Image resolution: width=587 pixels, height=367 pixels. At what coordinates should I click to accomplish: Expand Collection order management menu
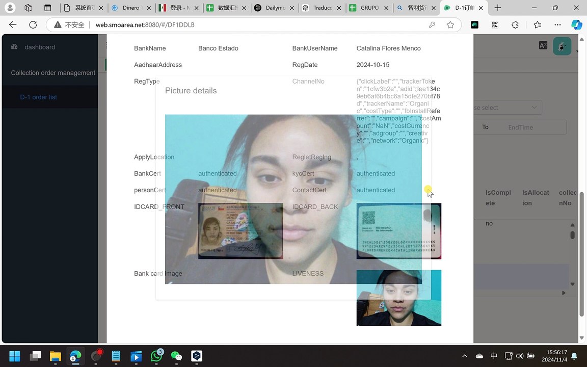pyautogui.click(x=53, y=73)
